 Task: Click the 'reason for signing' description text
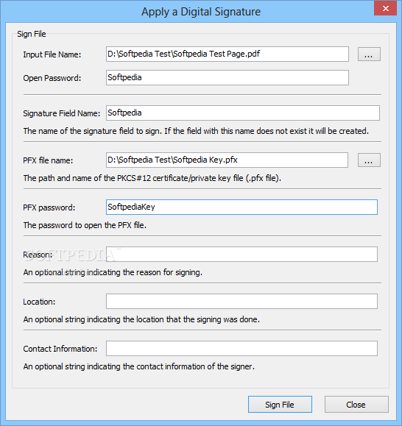[x=113, y=272]
